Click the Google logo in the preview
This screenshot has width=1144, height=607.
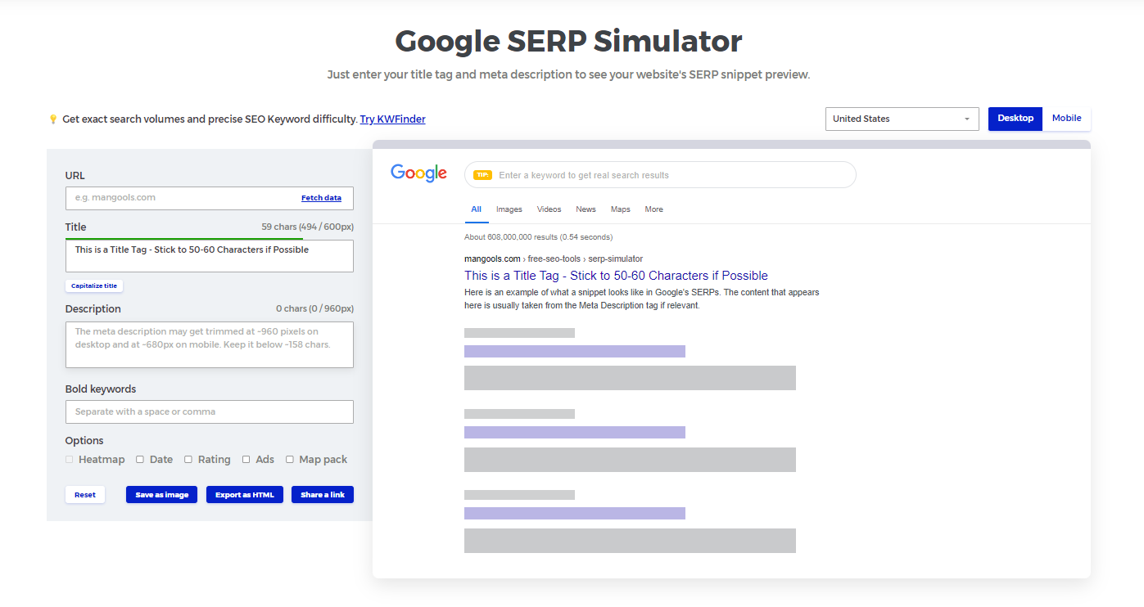418,173
